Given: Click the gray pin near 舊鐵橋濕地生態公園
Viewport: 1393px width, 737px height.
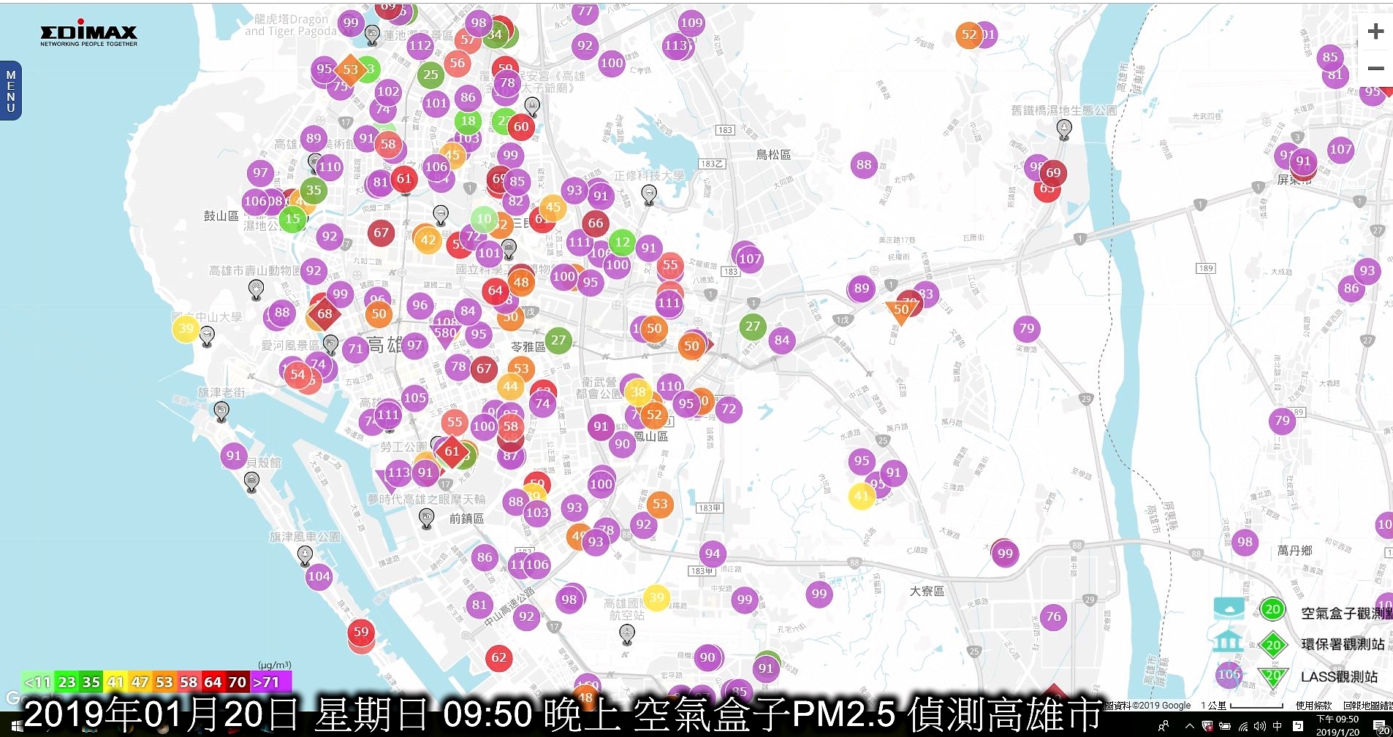Looking at the screenshot, I should 1065,130.
